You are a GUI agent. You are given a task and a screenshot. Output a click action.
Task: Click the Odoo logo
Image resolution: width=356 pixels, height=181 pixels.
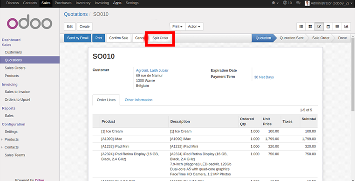tap(30, 22)
